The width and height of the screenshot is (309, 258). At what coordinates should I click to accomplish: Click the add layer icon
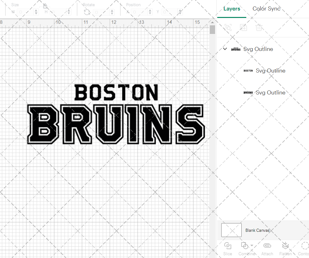click(243, 27)
